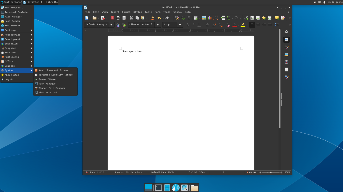Viewport: 343px width, 192px height.
Task: Open the sidebar Styles panel icon
Action: tap(286, 47)
